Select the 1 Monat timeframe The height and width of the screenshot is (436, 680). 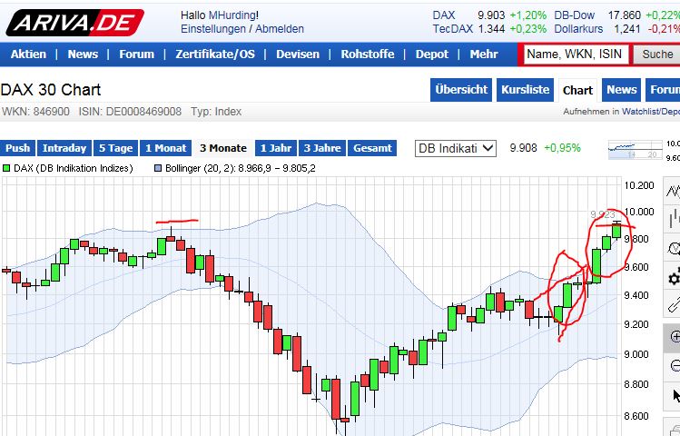(165, 148)
